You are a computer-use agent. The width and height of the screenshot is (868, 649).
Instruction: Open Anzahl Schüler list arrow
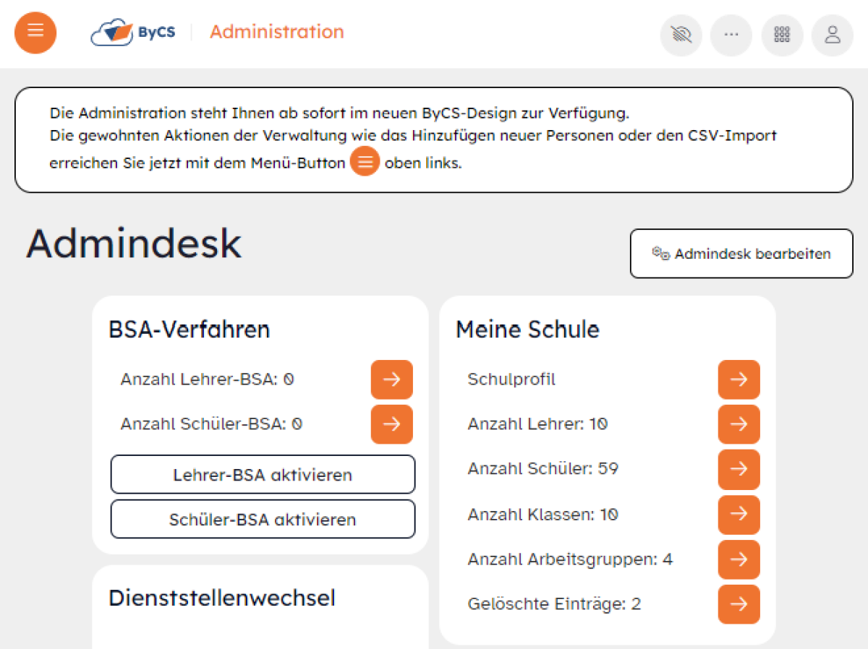[739, 469]
